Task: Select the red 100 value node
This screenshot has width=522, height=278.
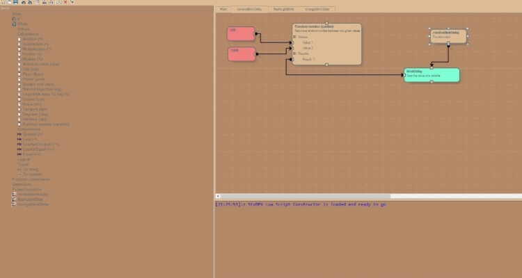Action: click(241, 34)
